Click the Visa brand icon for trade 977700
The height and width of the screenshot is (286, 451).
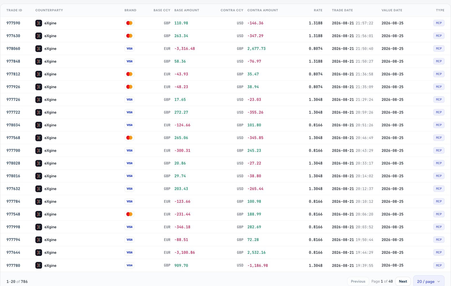click(x=129, y=150)
